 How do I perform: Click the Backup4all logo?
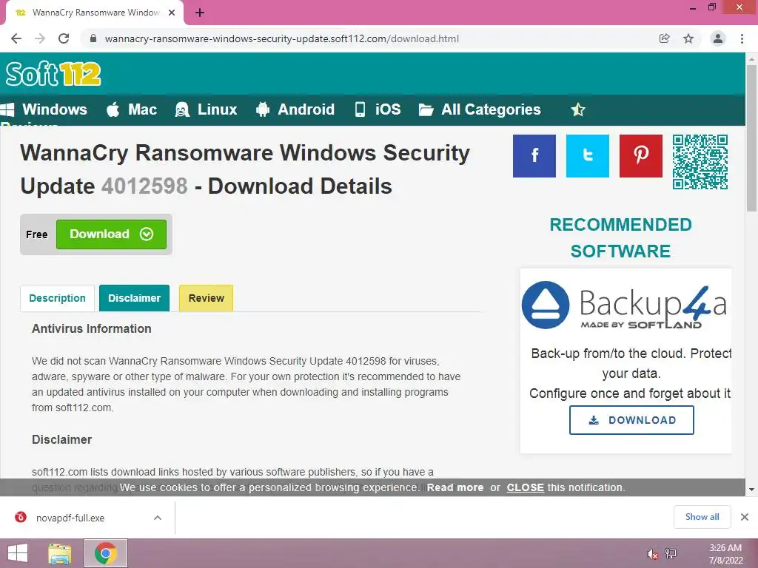click(x=624, y=305)
